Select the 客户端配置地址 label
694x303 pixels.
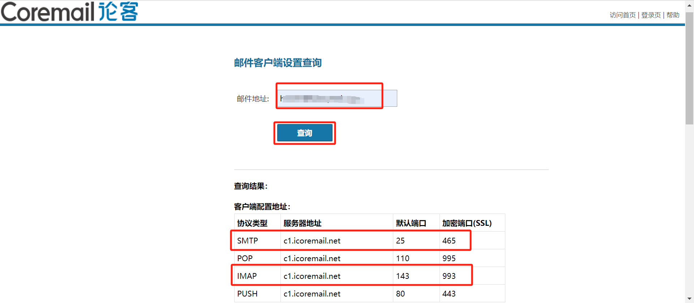click(x=262, y=207)
